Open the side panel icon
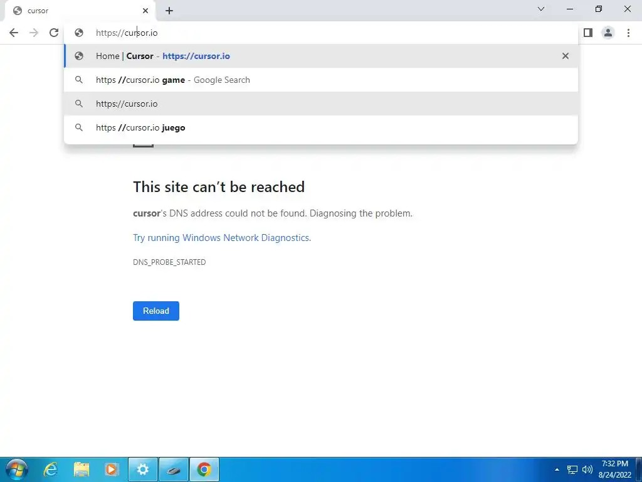 click(x=588, y=33)
